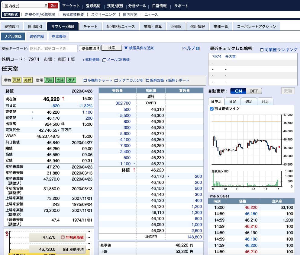300x255 pixels.
Task: Select the 週足 chart tab
Action: pyautogui.click(x=249, y=102)
